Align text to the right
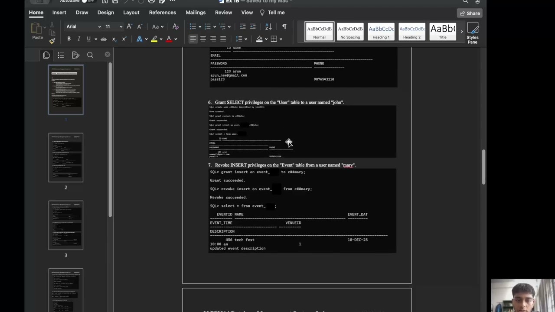This screenshot has width=555, height=312. point(213,39)
